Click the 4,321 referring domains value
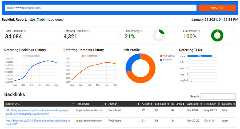This screenshot has width=240, height=129. coord(70,36)
